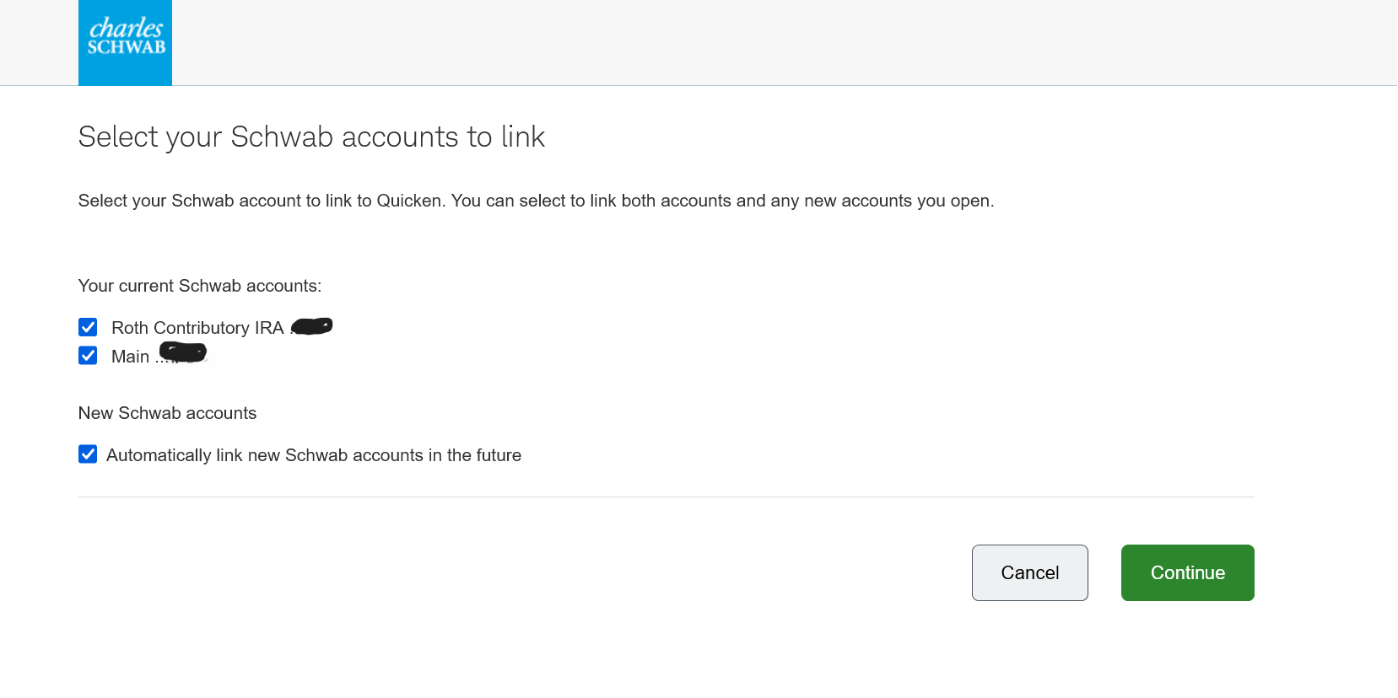
Task: Cancel the account linking process
Action: (1029, 572)
